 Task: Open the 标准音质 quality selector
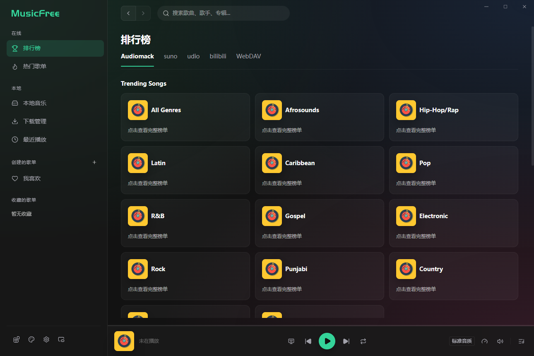click(x=462, y=341)
